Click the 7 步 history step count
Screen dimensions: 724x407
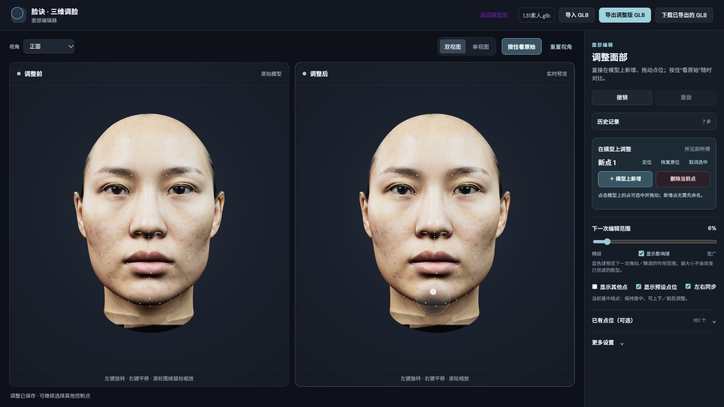(706, 122)
